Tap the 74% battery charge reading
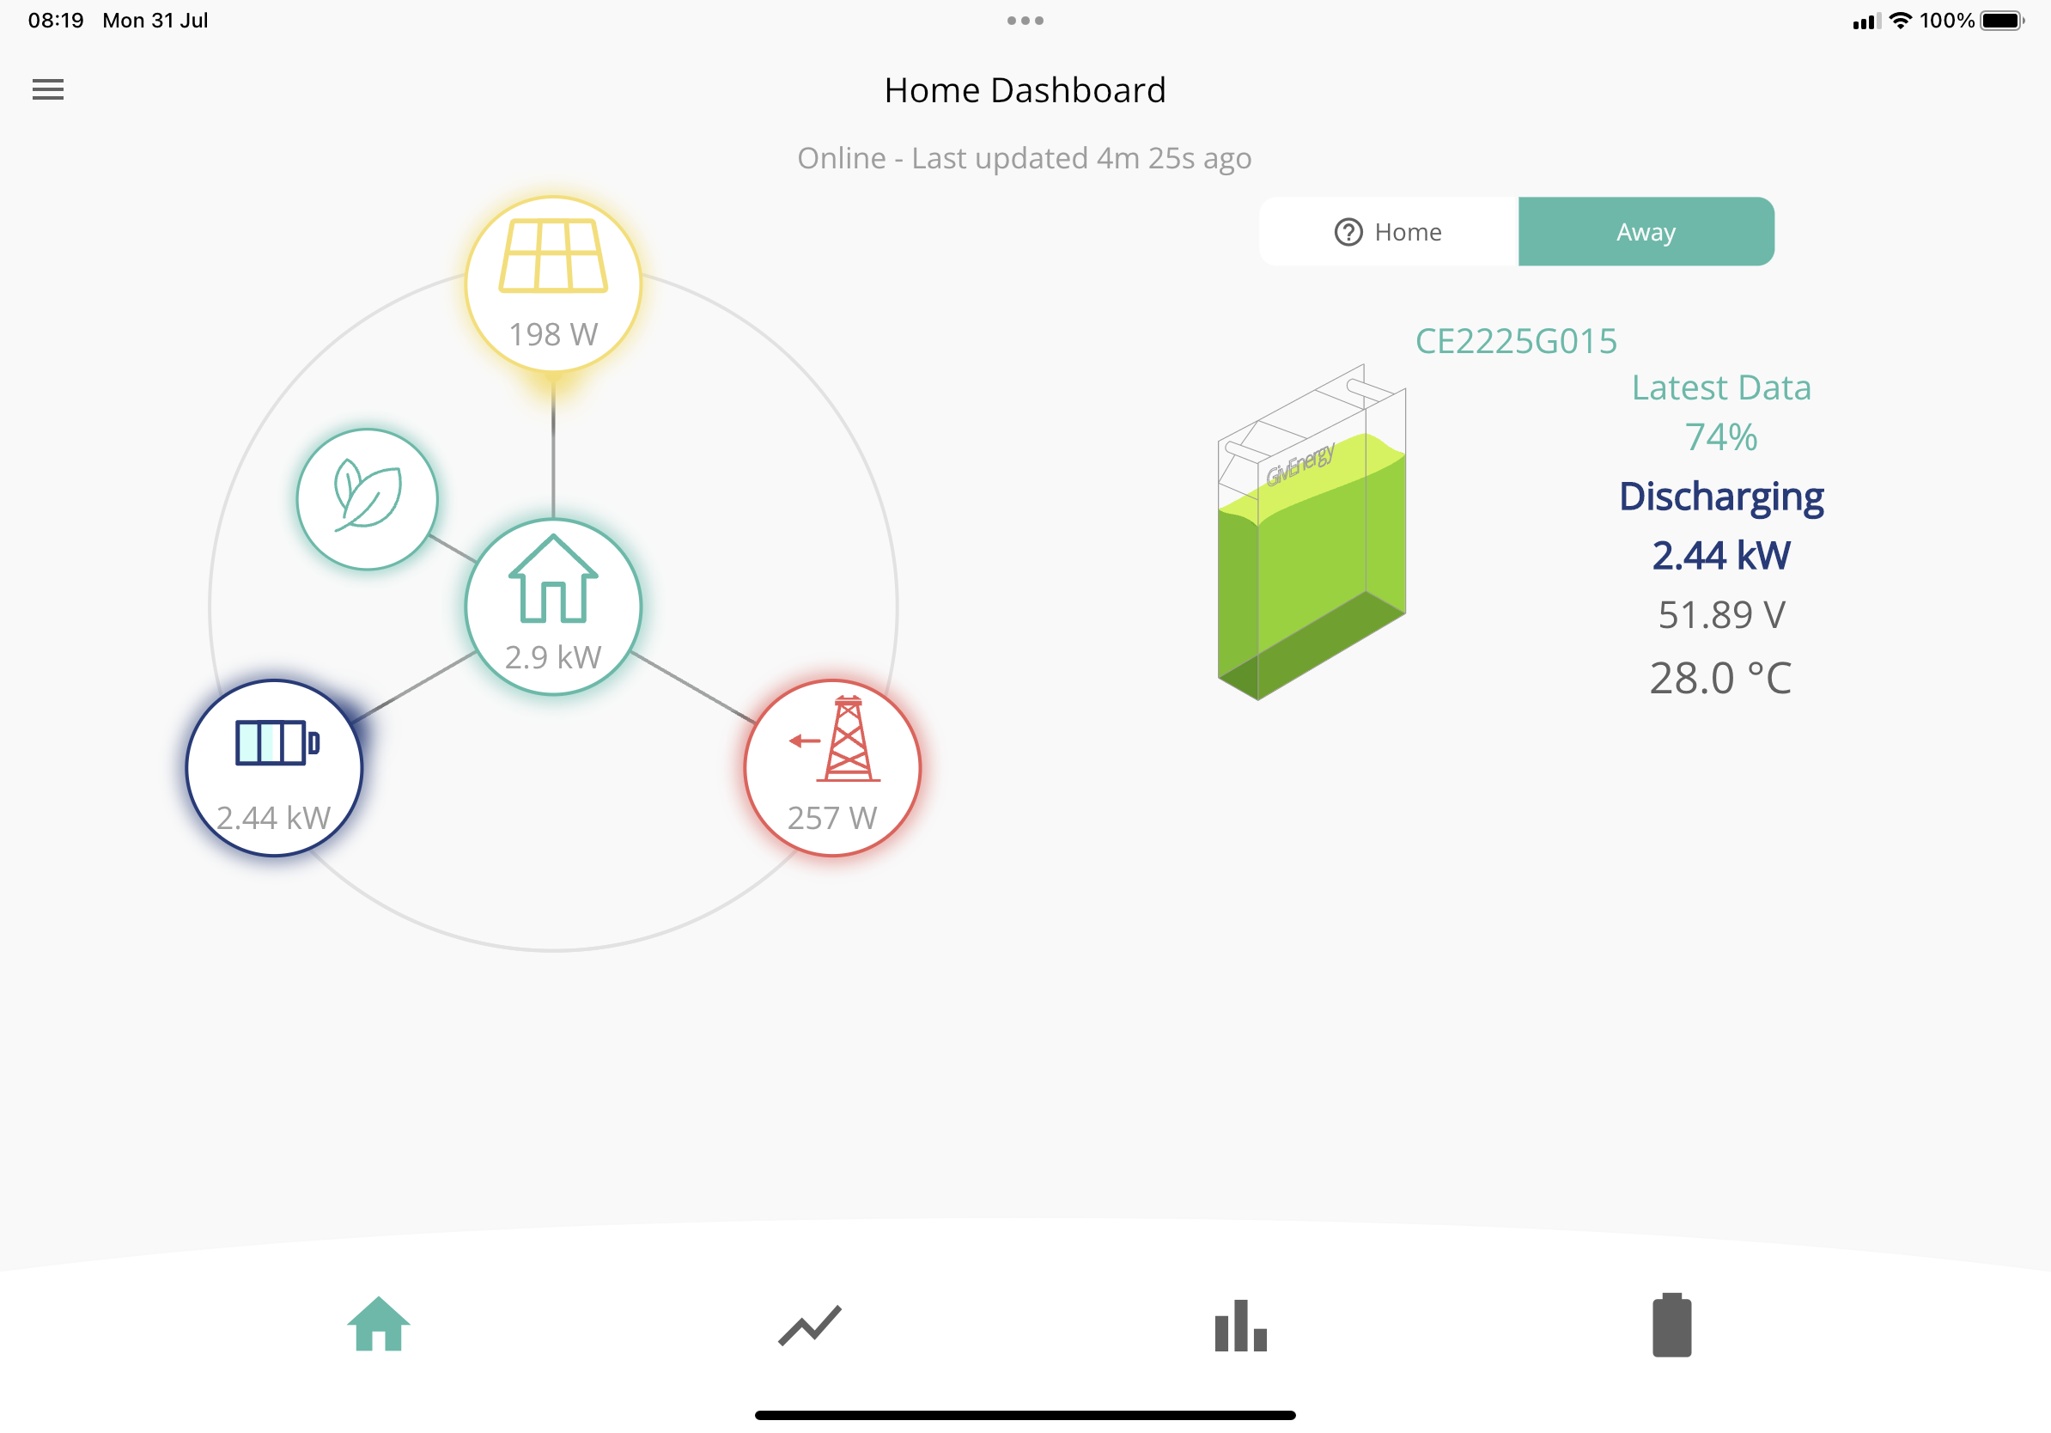Screen dimensions: 2051x1433 coord(1721,437)
